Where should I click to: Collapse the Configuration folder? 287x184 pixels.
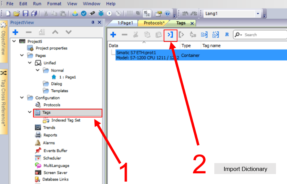tap(22, 98)
